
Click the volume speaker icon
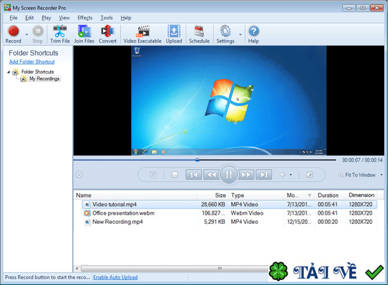[x=283, y=175]
